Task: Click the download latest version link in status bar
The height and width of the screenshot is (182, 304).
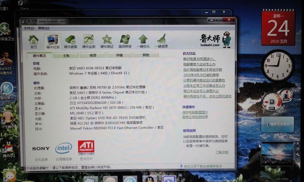Action: (203, 166)
